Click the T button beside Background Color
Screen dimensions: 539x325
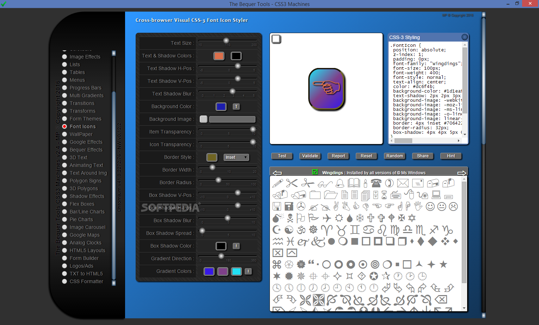[236, 106]
